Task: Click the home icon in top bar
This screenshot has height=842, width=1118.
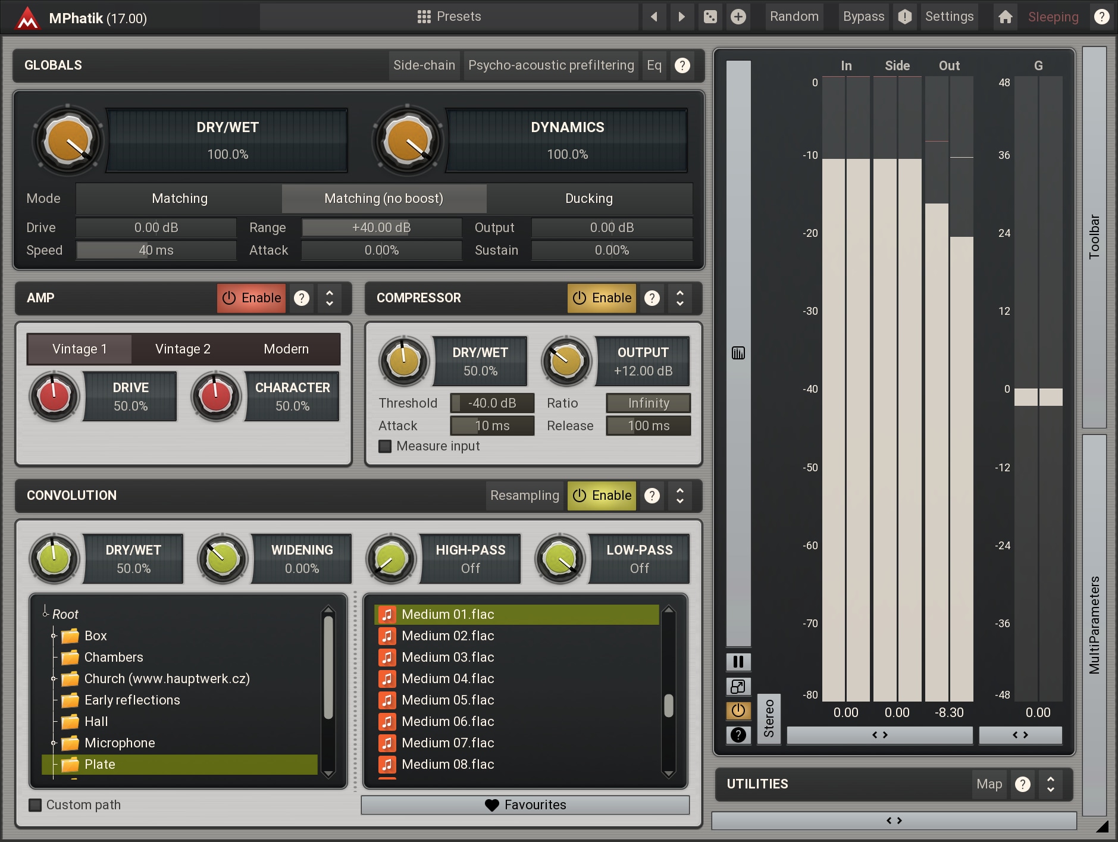Action: [1005, 17]
